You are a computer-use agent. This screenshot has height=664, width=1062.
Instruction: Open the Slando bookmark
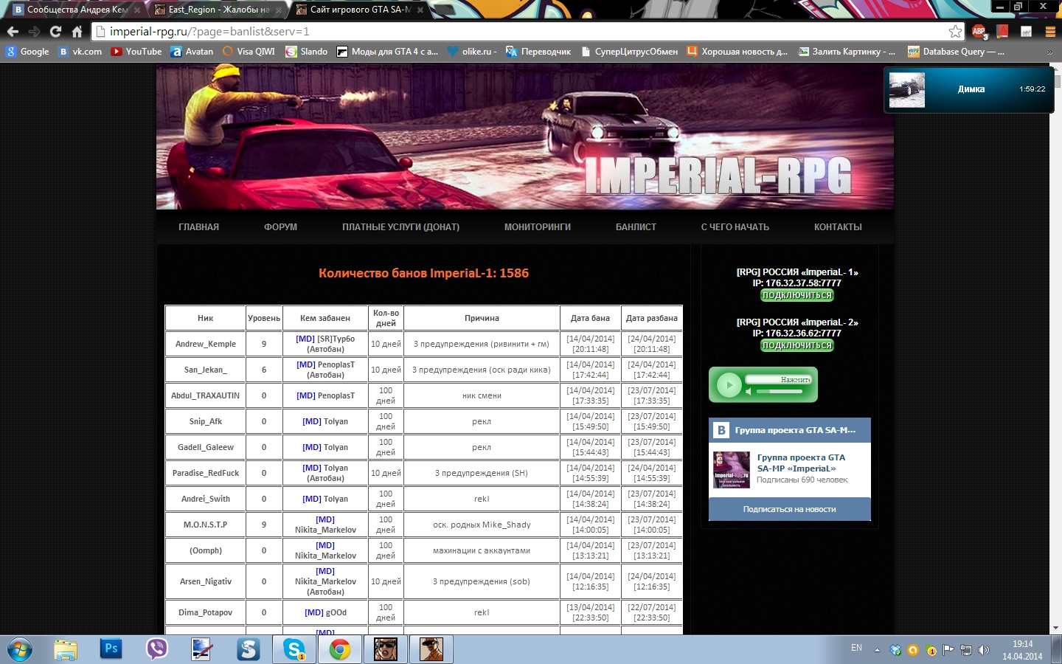[307, 52]
